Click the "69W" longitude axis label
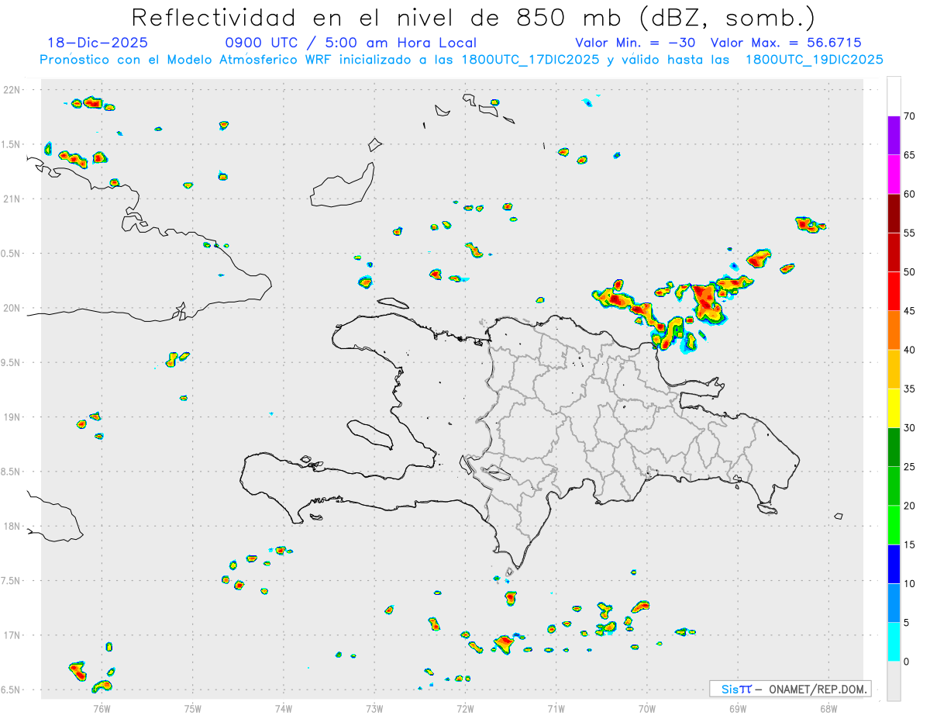The height and width of the screenshot is (719, 930). coord(738,707)
